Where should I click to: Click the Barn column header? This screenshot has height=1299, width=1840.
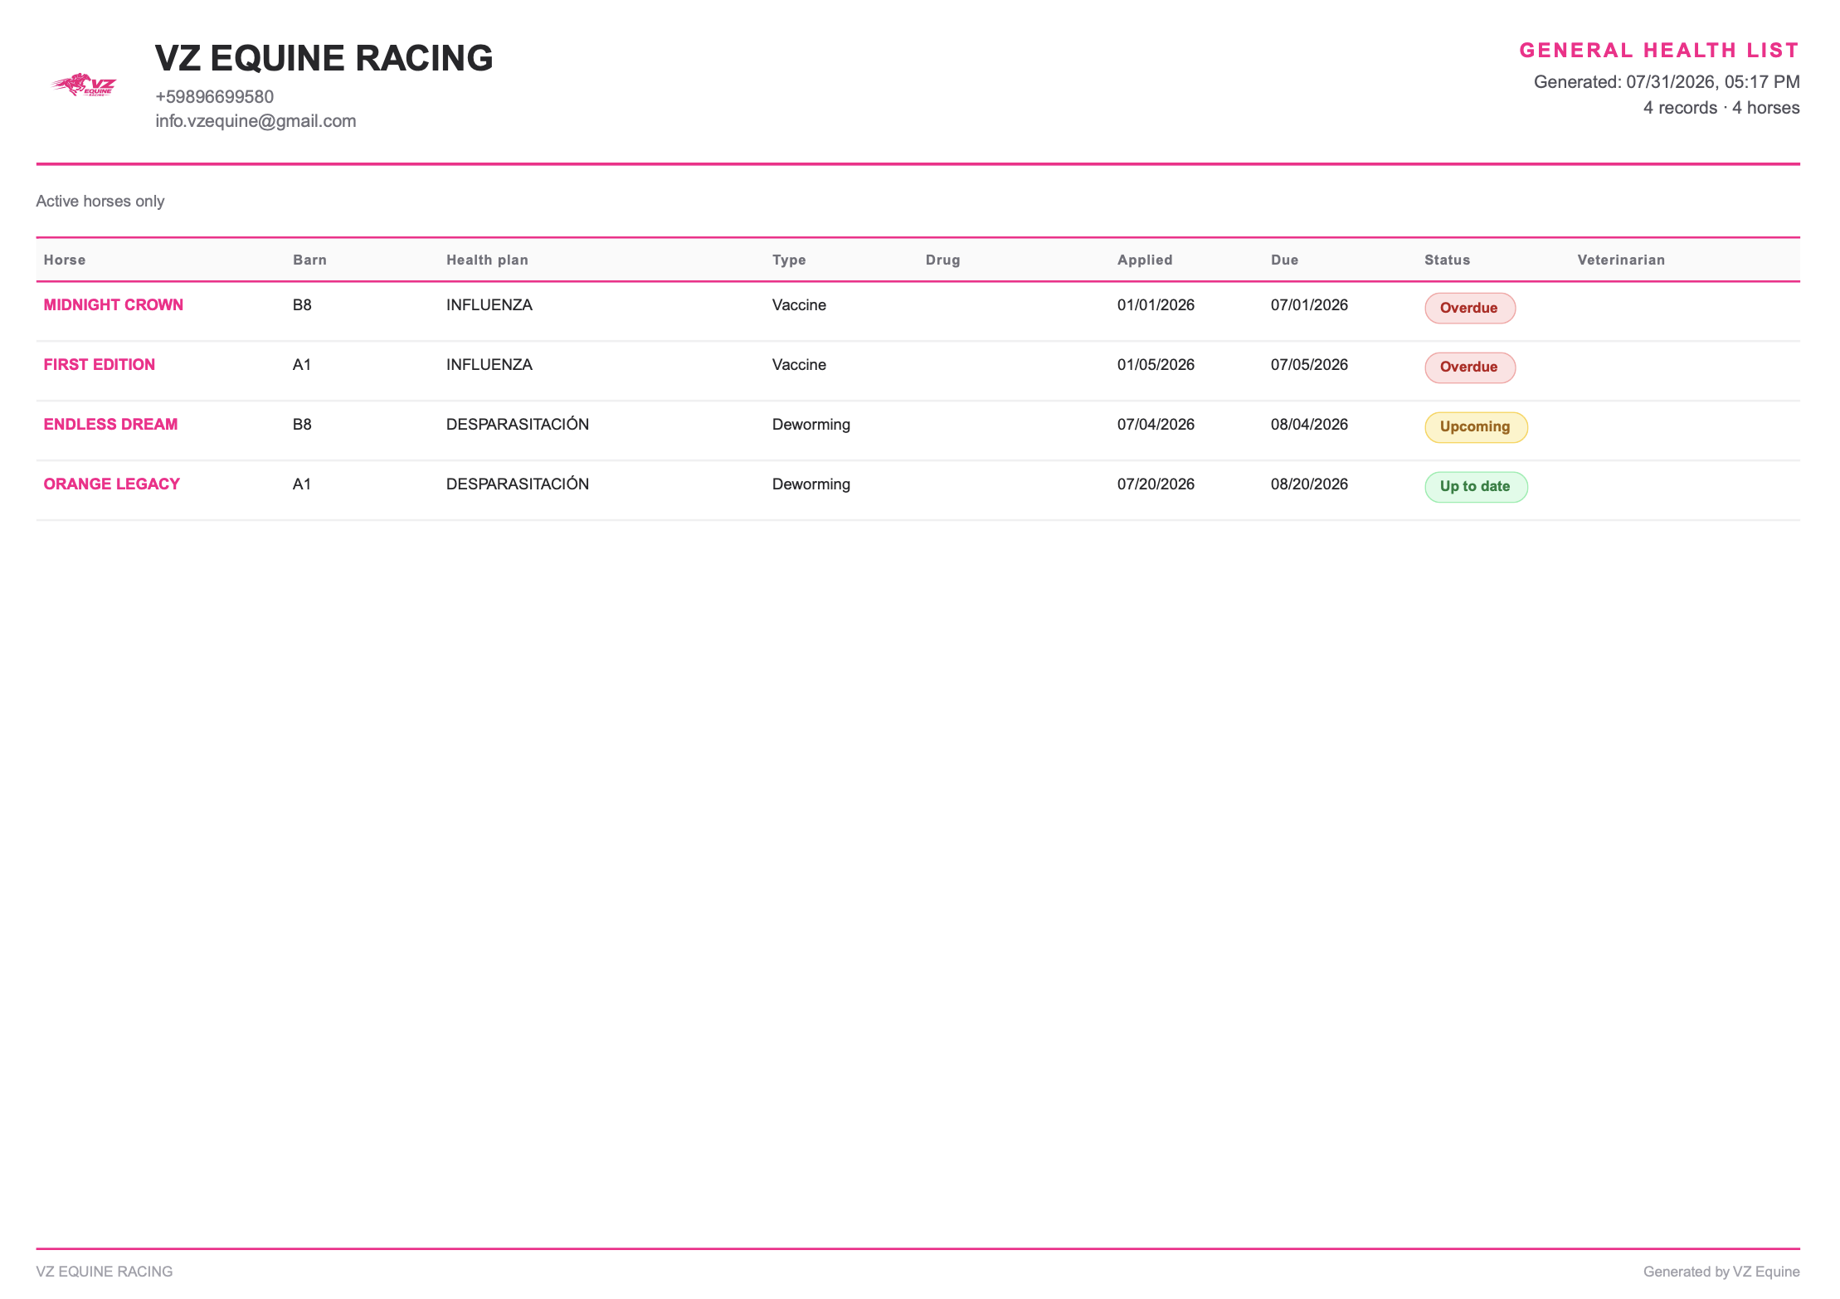click(309, 260)
